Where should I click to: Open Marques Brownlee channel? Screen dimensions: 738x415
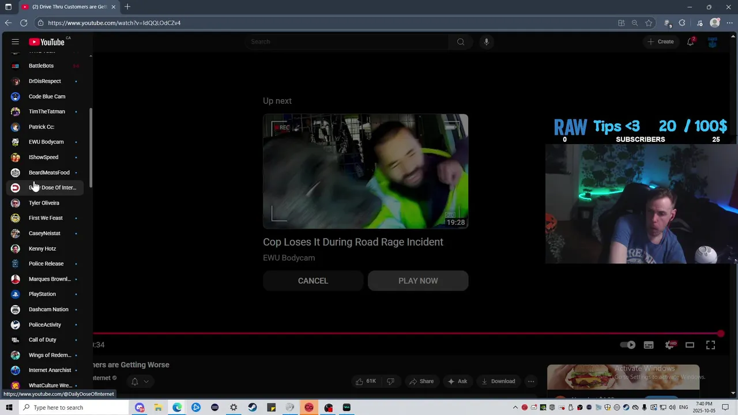(46, 279)
